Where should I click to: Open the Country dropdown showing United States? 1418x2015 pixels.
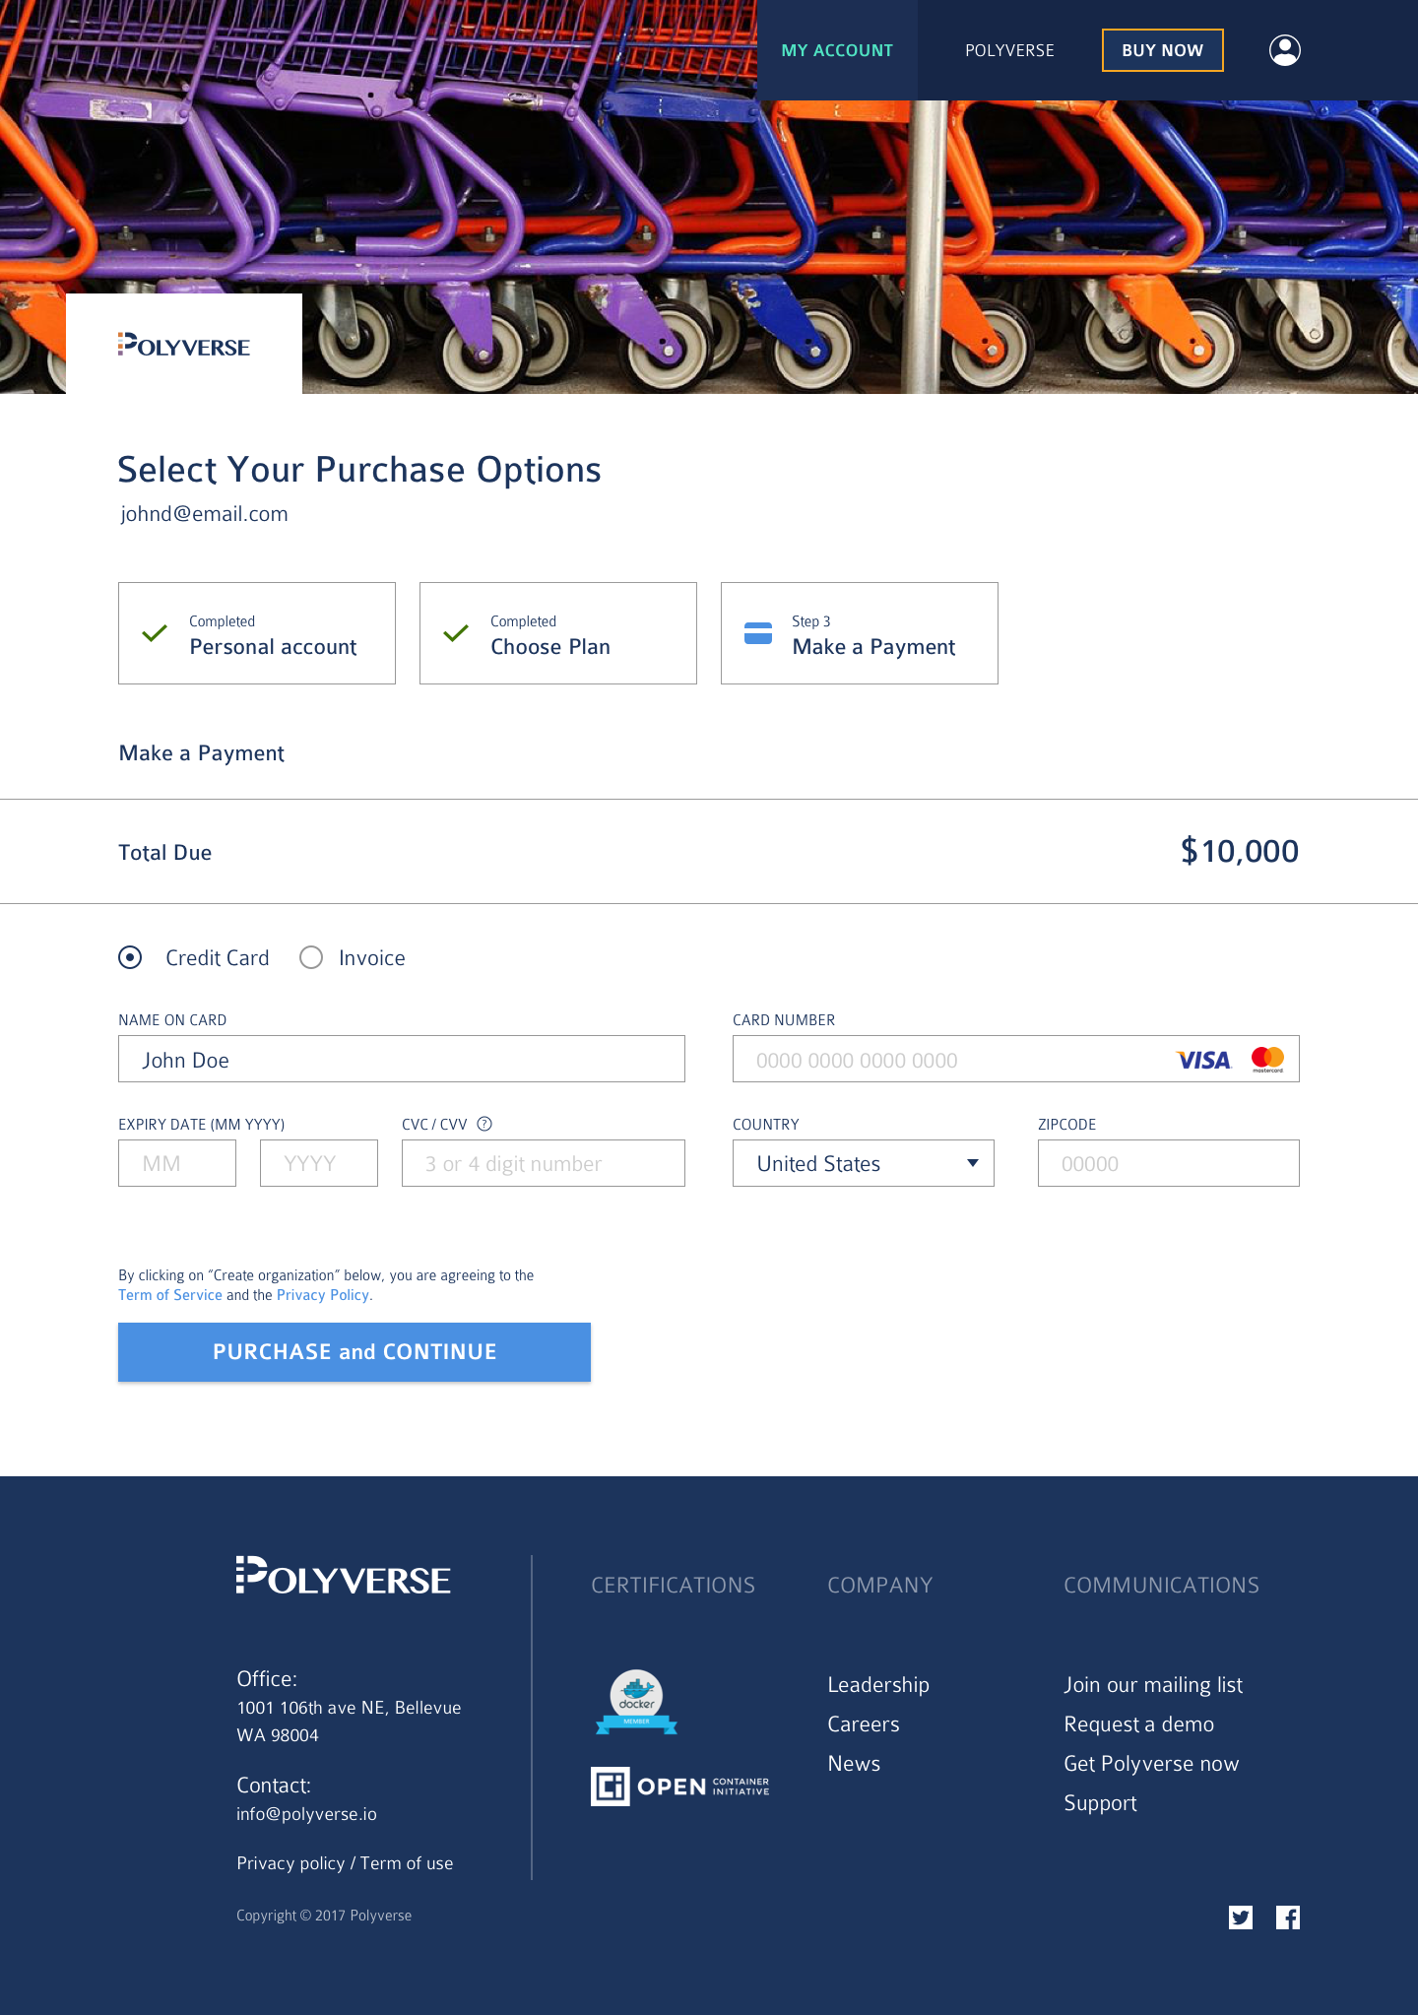tap(864, 1163)
